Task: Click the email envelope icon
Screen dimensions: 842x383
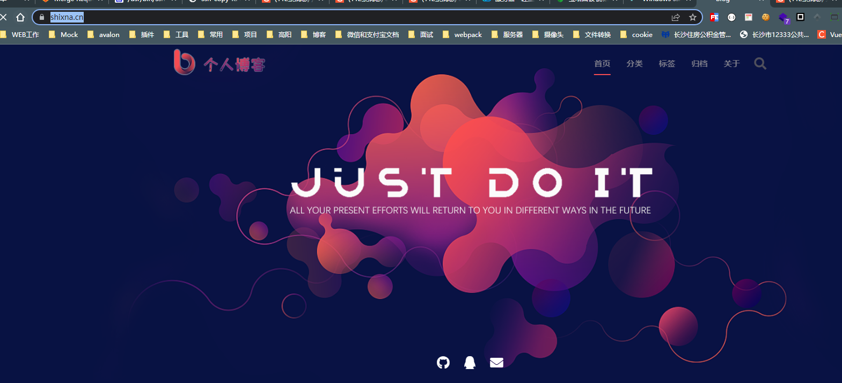Action: 496,363
